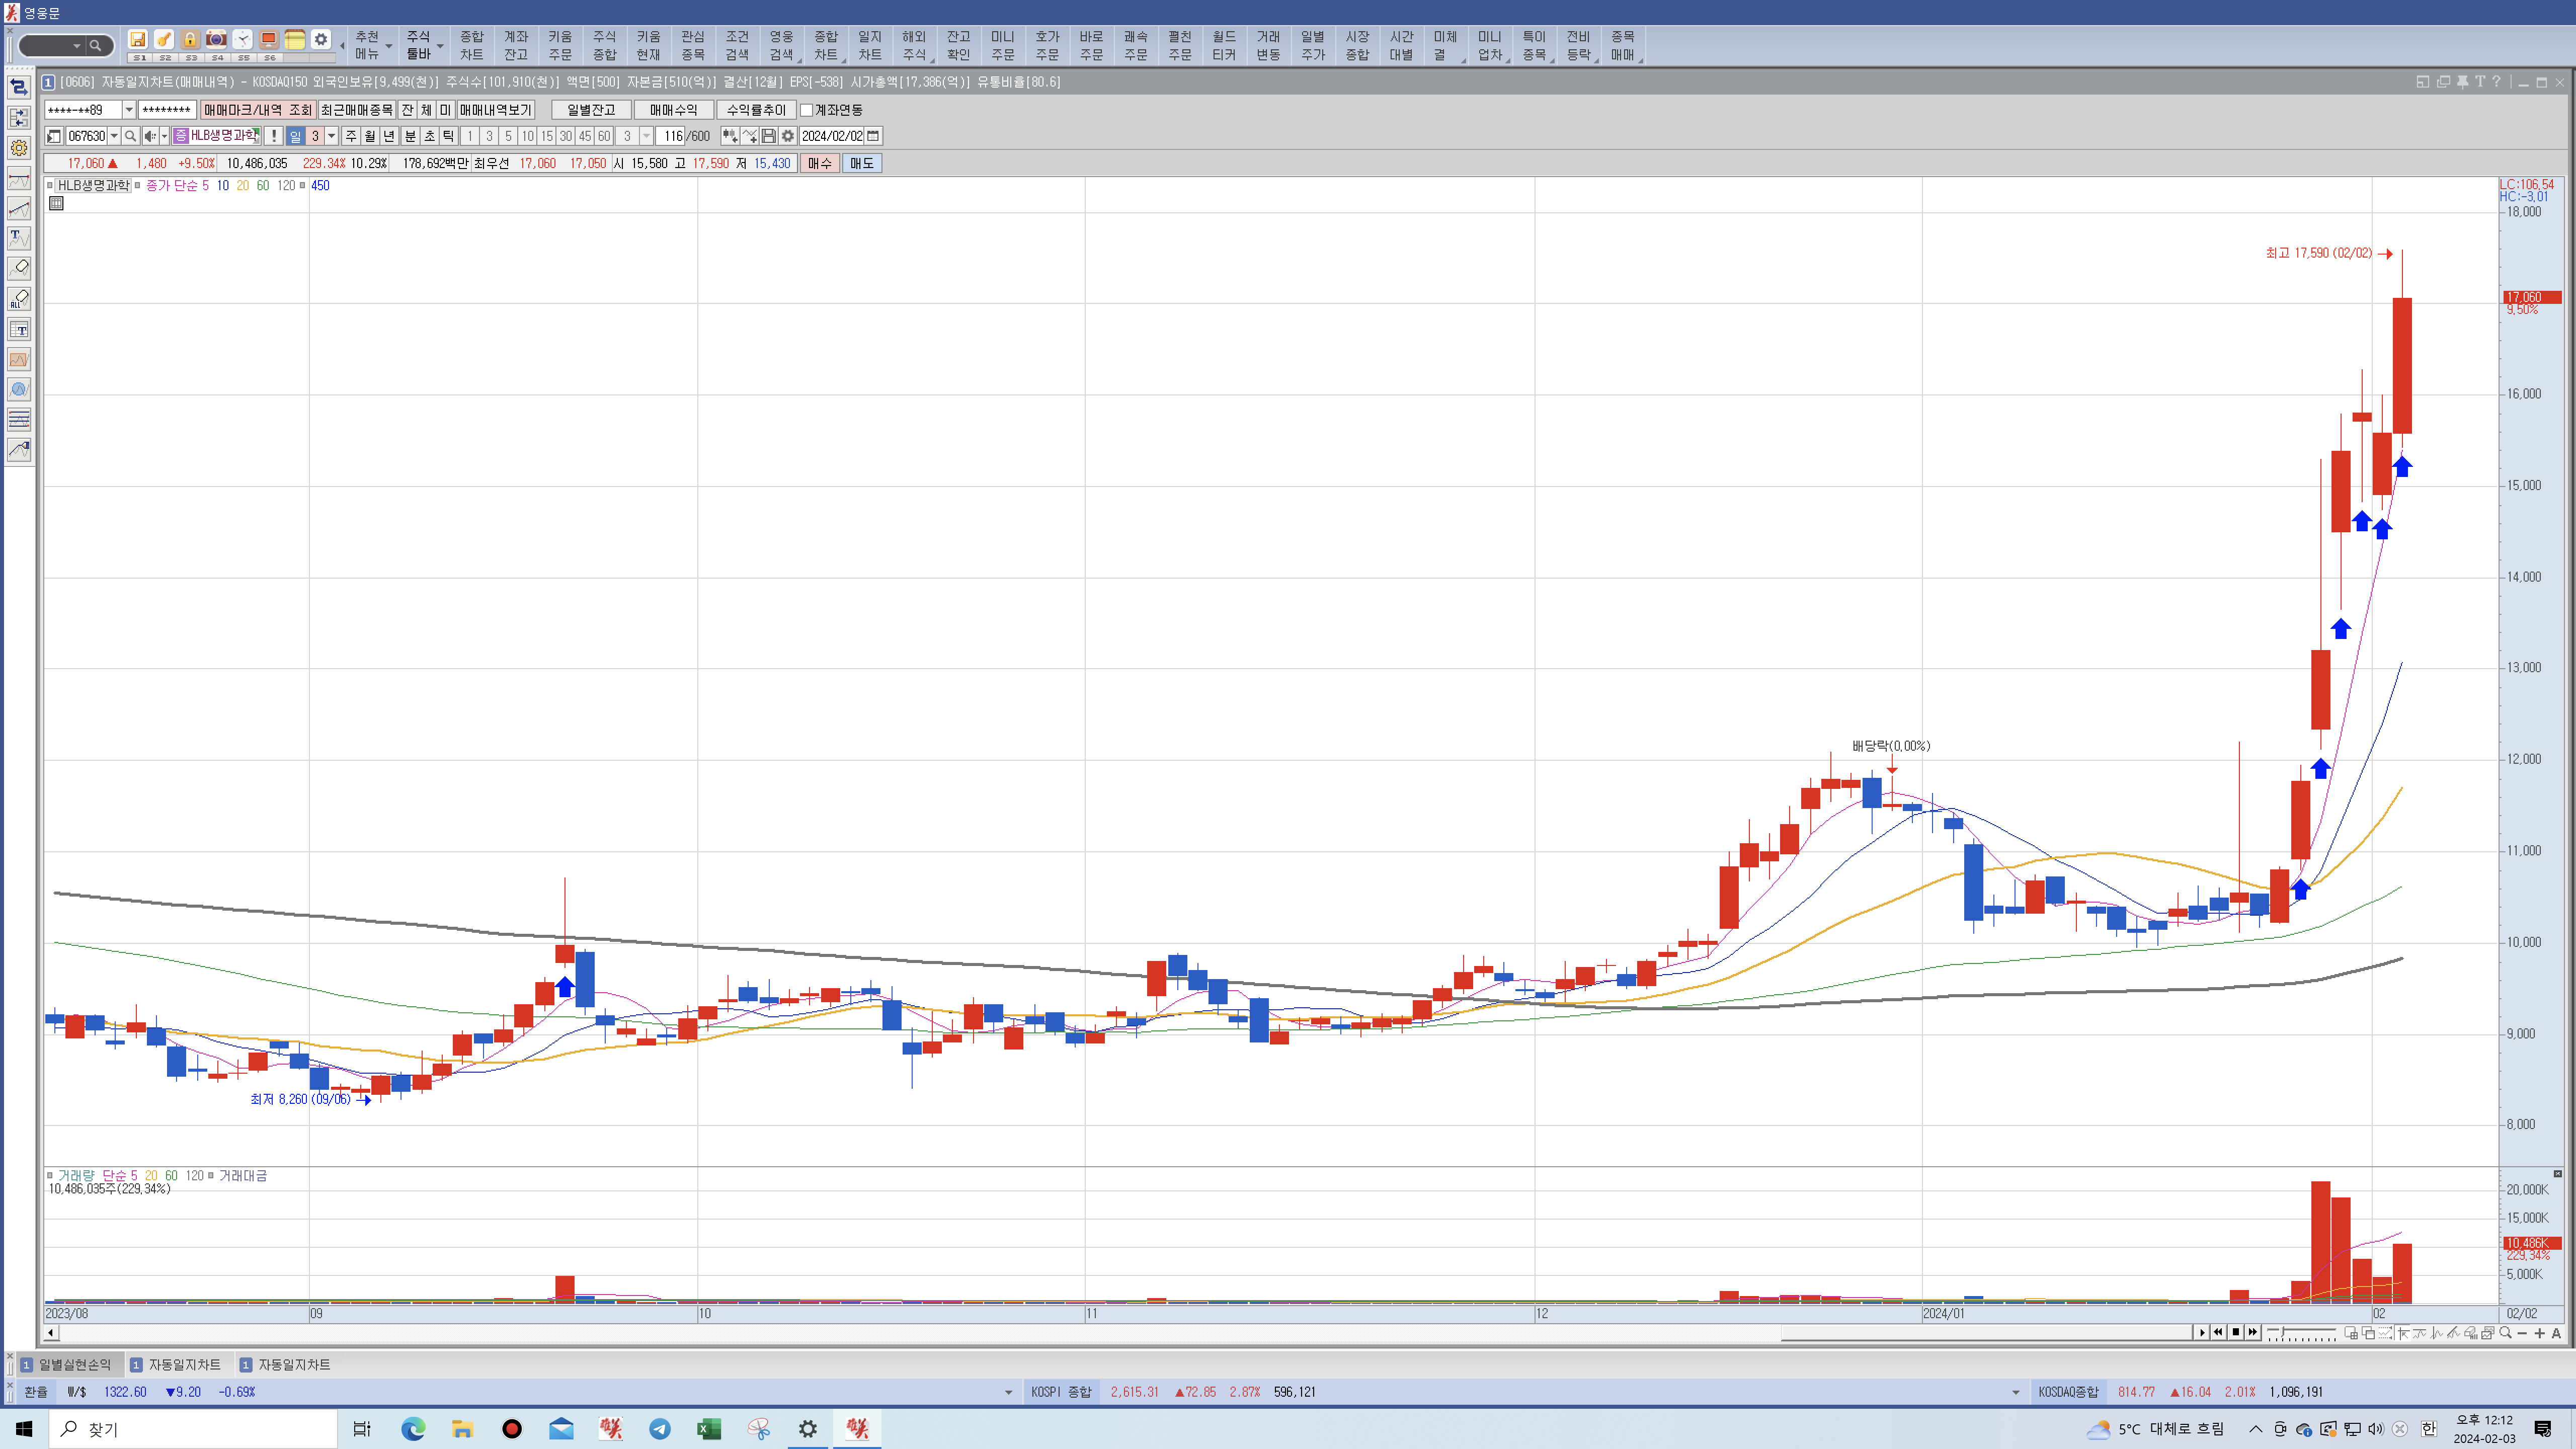Click the 매매수익 button
This screenshot has height=1449, width=2576.
[x=674, y=110]
